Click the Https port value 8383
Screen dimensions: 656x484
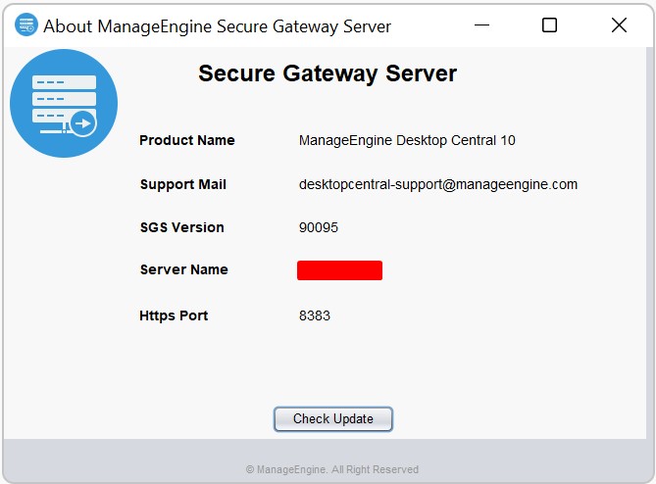315,315
